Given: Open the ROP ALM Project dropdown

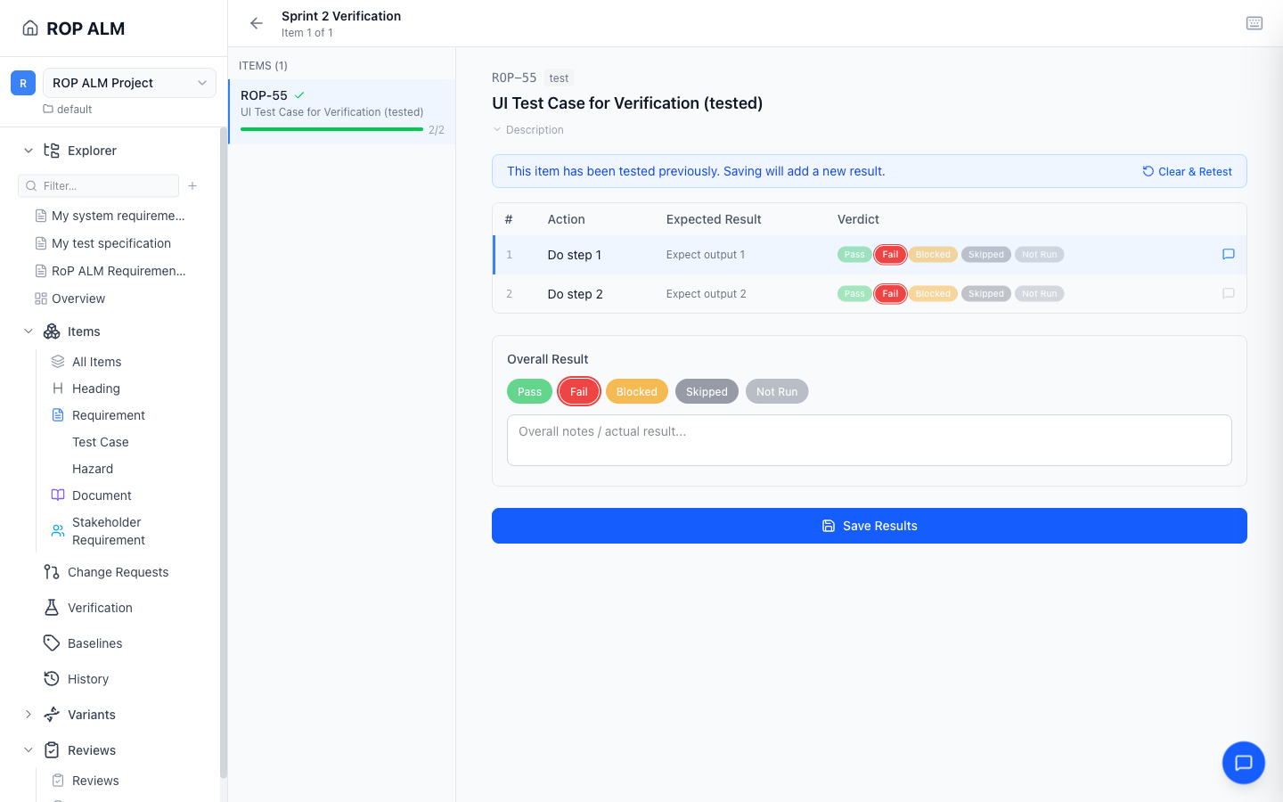Looking at the screenshot, I should [129, 83].
